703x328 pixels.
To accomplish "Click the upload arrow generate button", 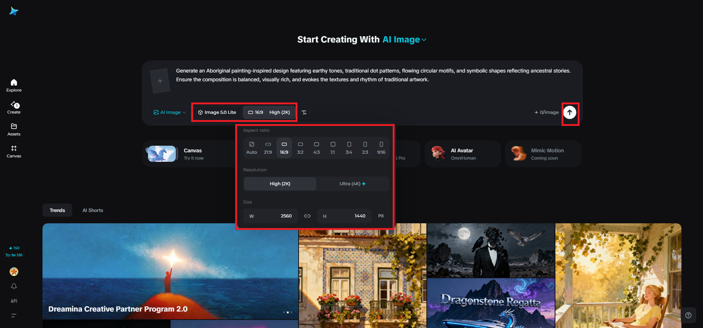I will tap(570, 112).
